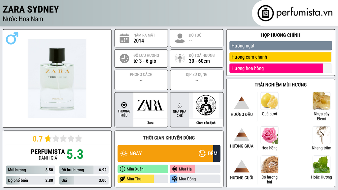Screen dimensions: 338x190
Task: Click the perfumer illustration labeled Chưa xác định
Action: (206, 105)
